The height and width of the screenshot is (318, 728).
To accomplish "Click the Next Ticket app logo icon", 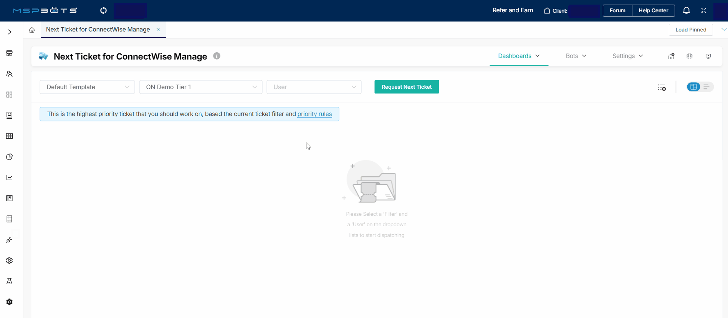I will (x=43, y=56).
